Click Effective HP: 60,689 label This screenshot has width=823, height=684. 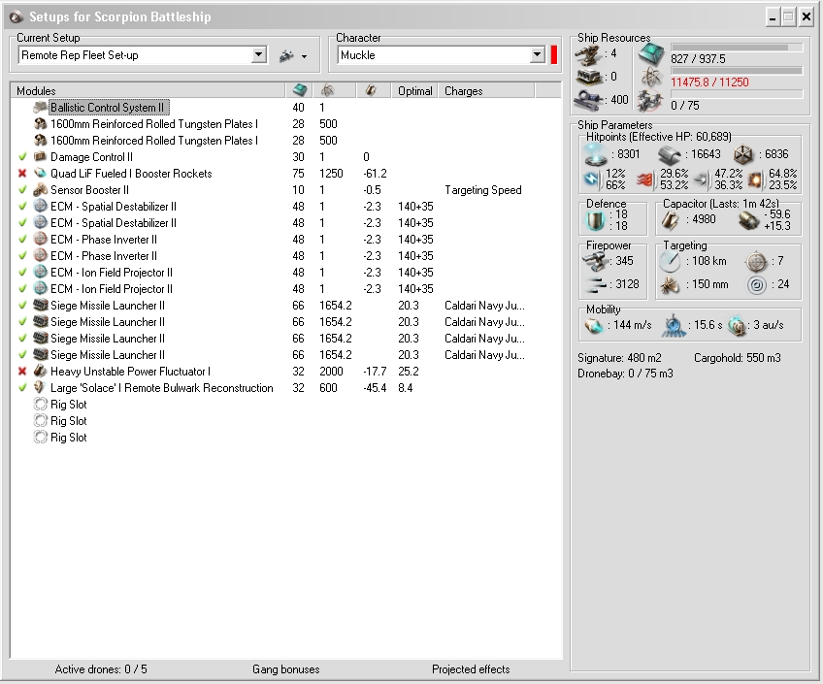679,137
